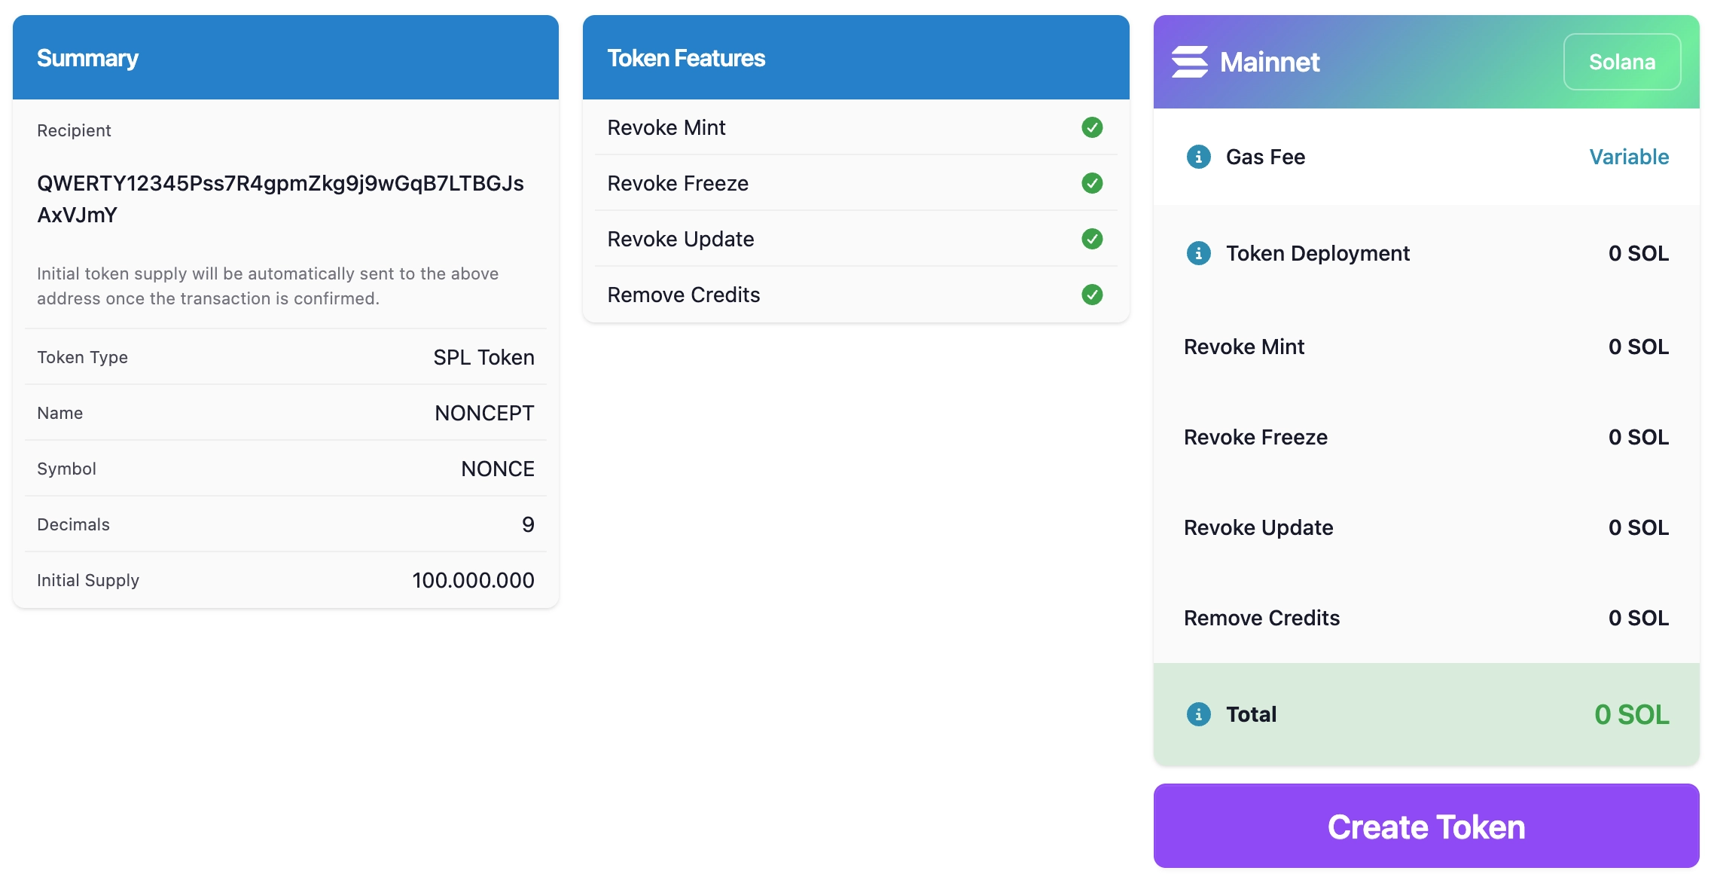Image resolution: width=1711 pixels, height=883 pixels.
Task: Click the Variable gas fee value
Action: tap(1629, 157)
